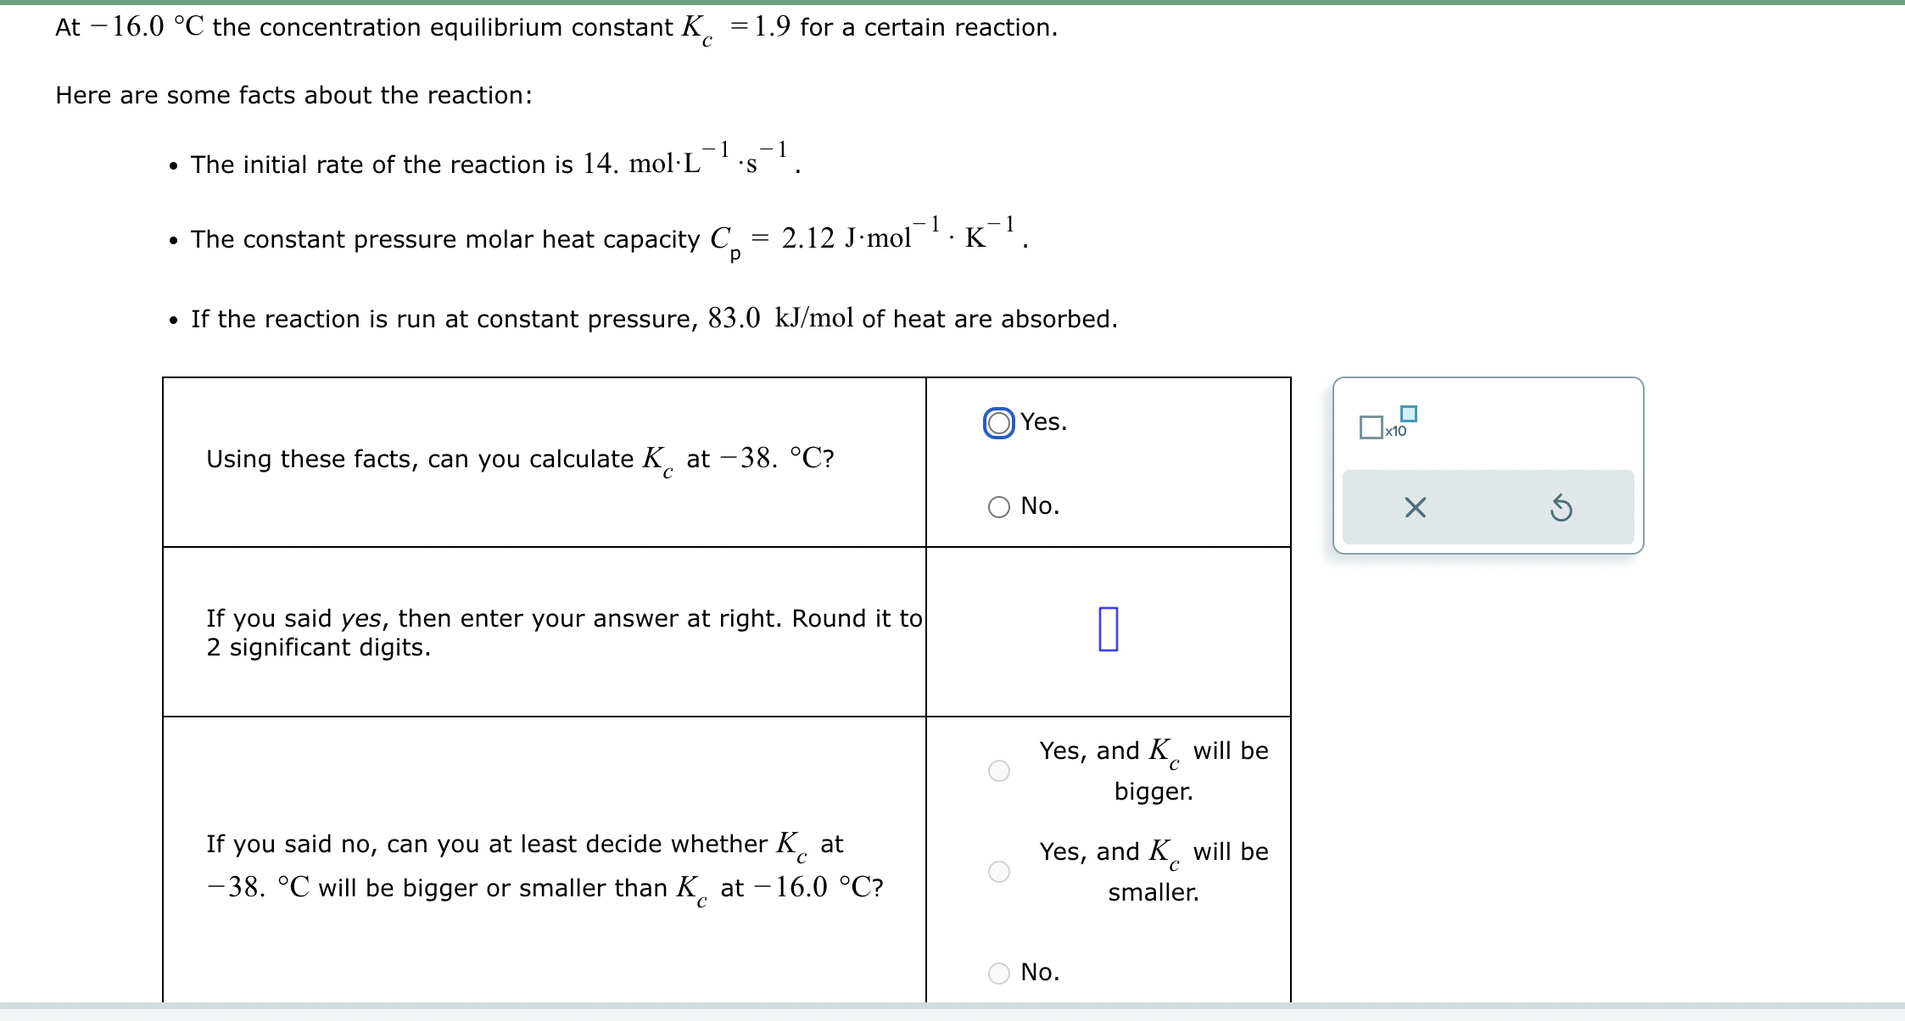Viewport: 1905px width, 1021px height.
Task: Click the empty box to enter Kc at -38 °C
Action: tap(1108, 628)
